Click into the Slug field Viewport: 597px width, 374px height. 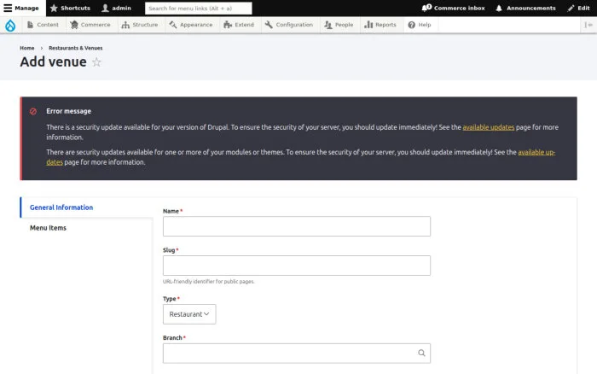(x=297, y=266)
